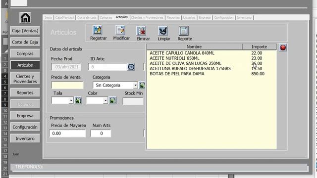Select ACEITUNA BUFALO DESHUESADA 175GRS row
Image resolution: width=317 pixels, height=178 pixels.
(211, 69)
